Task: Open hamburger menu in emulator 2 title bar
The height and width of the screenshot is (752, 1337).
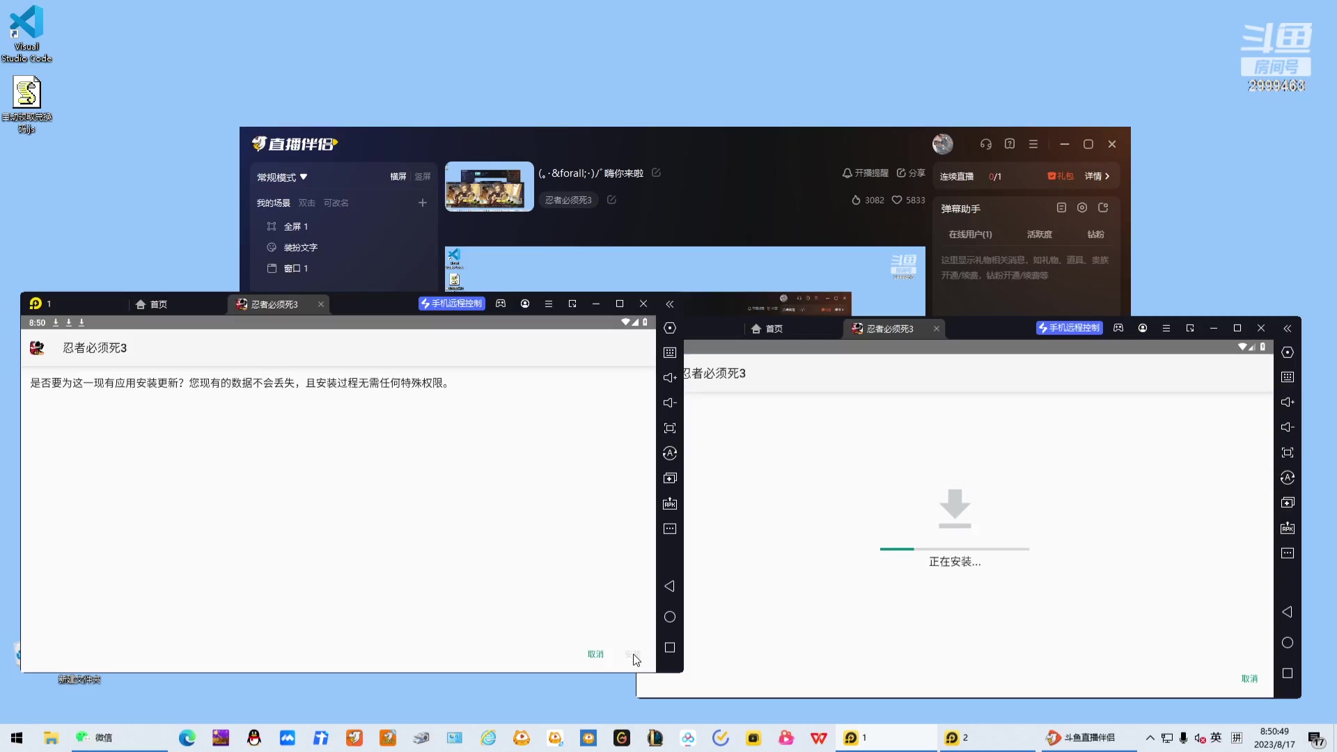Action: 1166,328
